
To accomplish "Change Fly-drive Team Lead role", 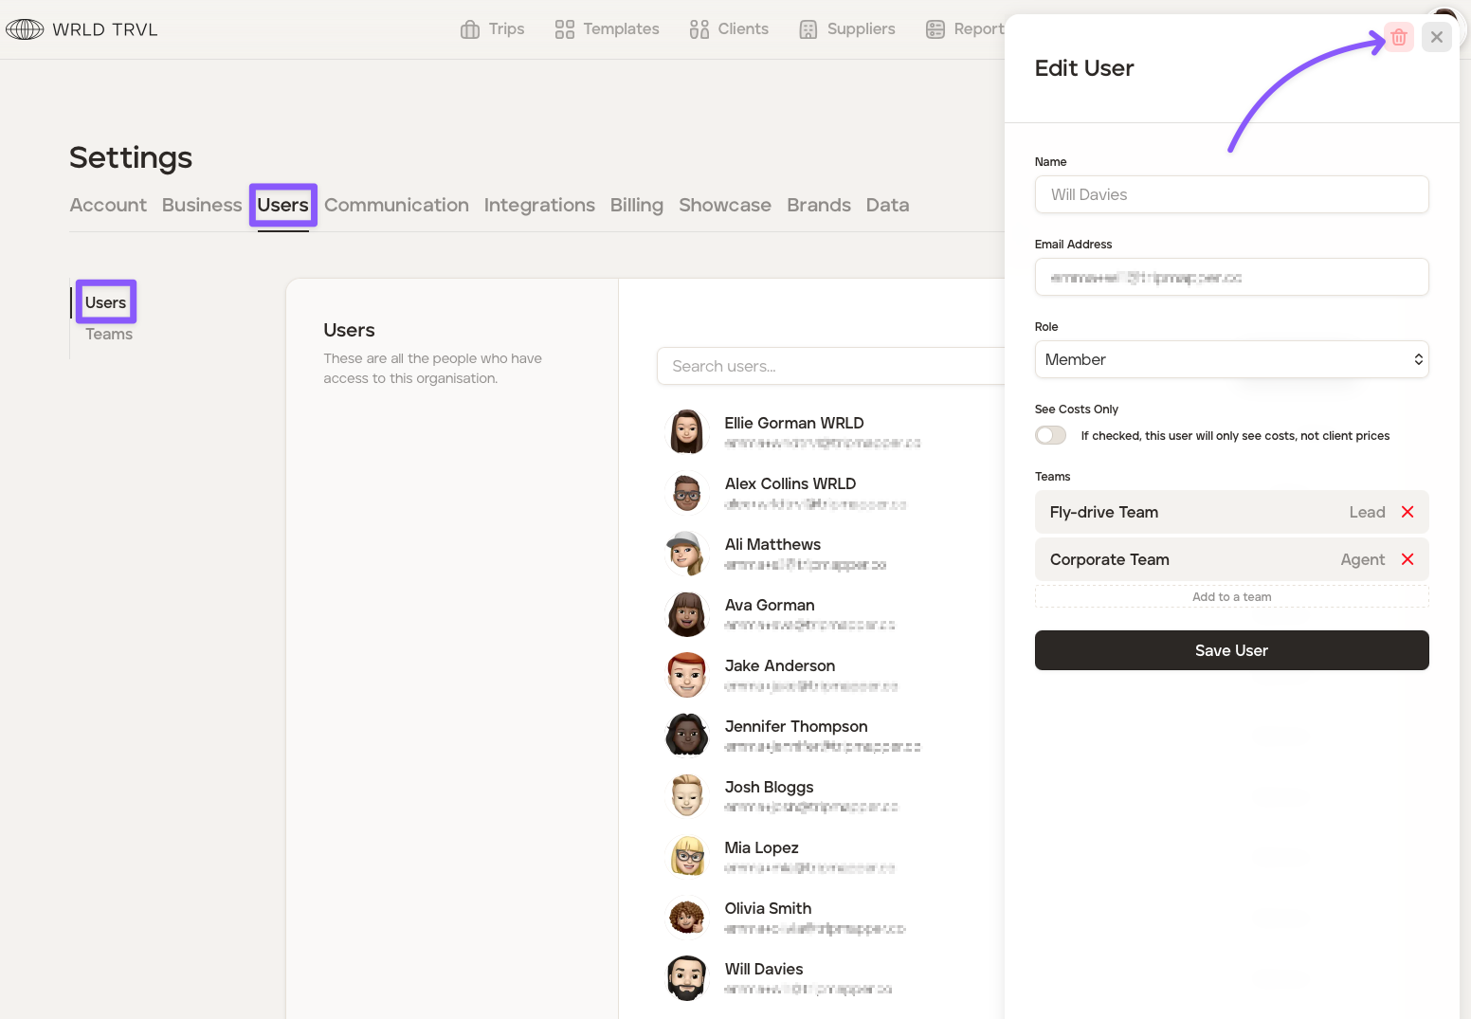I will tap(1367, 512).
